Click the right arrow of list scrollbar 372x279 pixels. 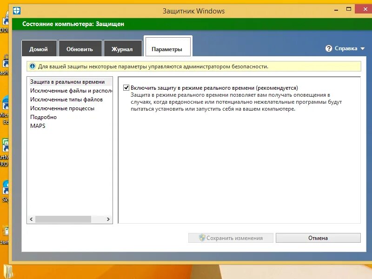108,219
